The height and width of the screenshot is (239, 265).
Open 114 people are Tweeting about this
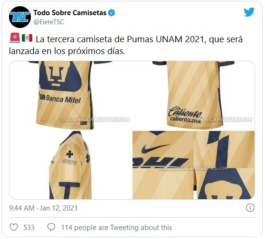[116, 227]
